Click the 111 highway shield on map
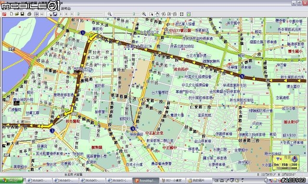The width and height of the screenshot is (308, 184). [74, 114]
